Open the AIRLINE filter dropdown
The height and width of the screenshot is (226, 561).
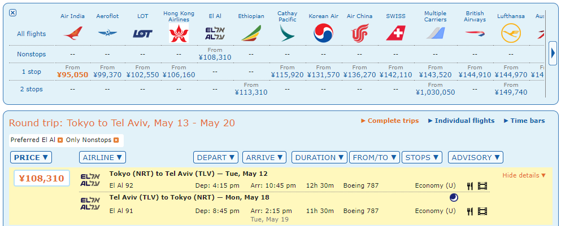[x=102, y=158]
